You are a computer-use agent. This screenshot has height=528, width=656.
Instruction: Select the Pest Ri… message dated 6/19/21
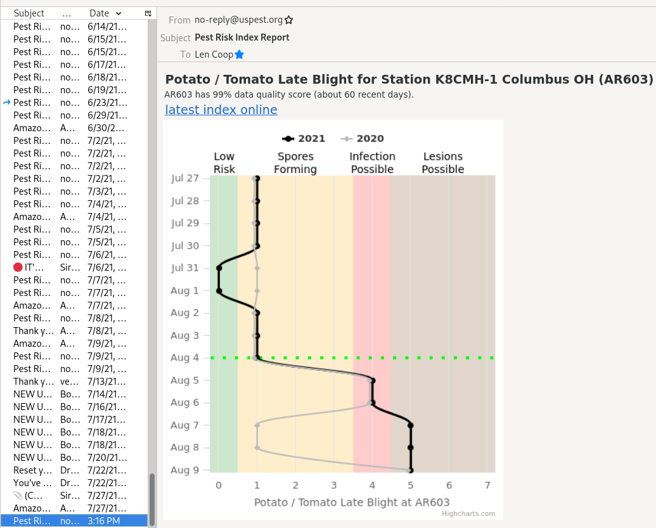pos(74,90)
